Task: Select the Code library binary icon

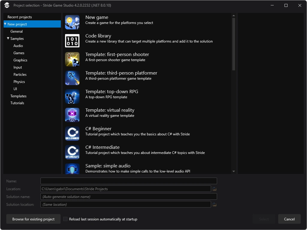Action: pyautogui.click(x=72, y=40)
